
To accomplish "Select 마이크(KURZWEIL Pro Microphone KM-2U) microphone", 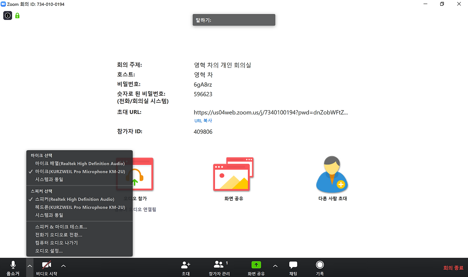I will [80, 172].
